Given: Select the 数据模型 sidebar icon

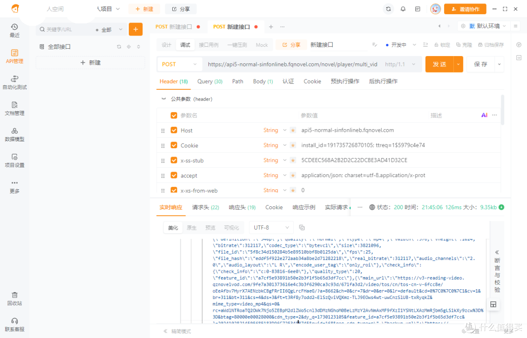Looking at the screenshot, I should (x=14, y=134).
